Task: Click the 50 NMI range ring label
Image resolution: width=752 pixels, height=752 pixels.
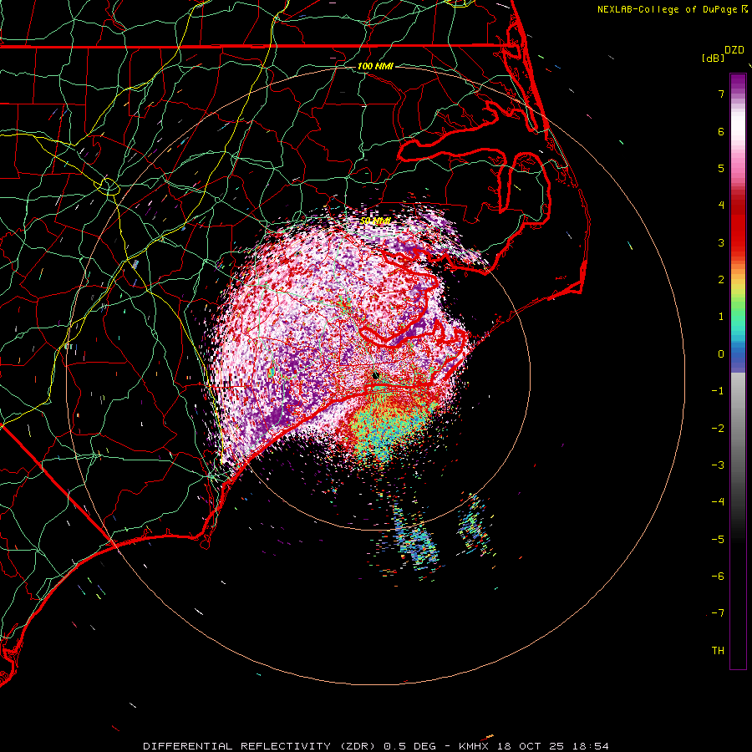Action: (375, 221)
